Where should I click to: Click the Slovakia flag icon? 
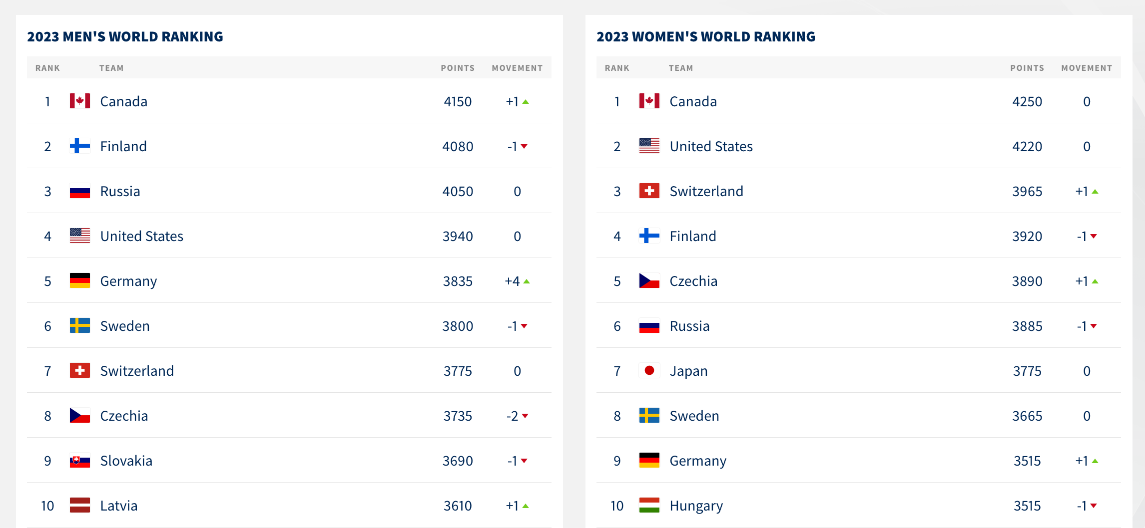pyautogui.click(x=80, y=460)
